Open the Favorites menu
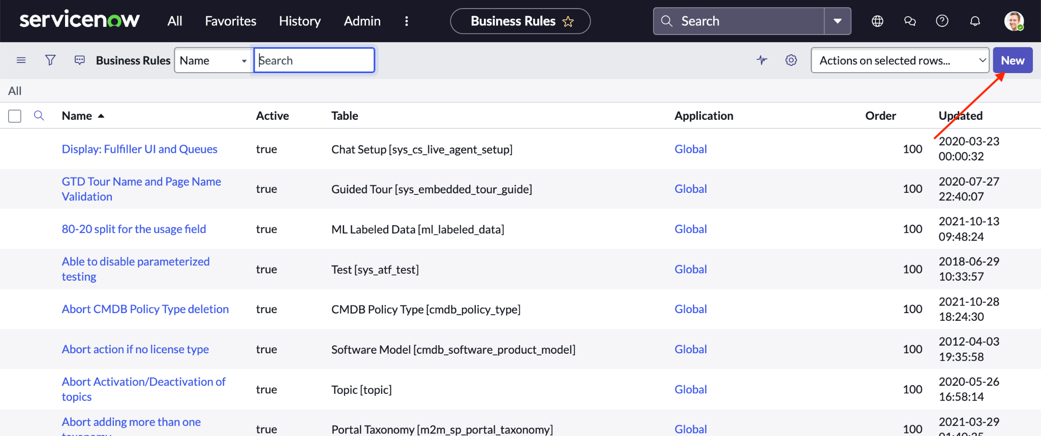This screenshot has height=436, width=1041. [x=230, y=21]
